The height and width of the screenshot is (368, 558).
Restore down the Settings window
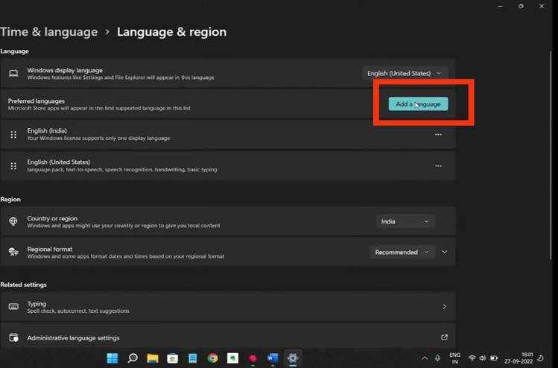[x=521, y=6]
